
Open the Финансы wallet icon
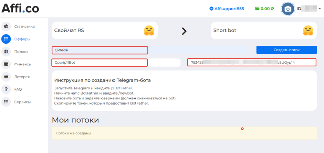click(x=6, y=64)
